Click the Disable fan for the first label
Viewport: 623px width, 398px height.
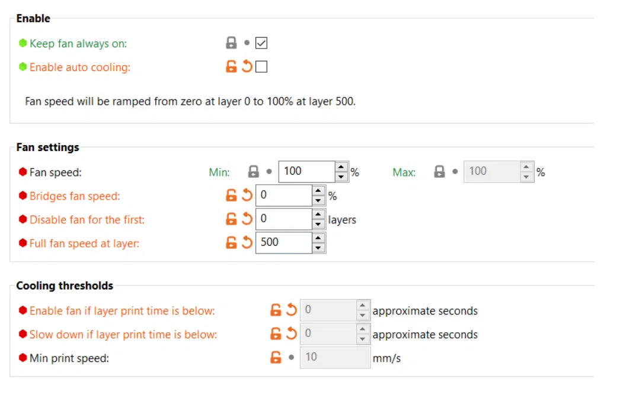click(87, 220)
